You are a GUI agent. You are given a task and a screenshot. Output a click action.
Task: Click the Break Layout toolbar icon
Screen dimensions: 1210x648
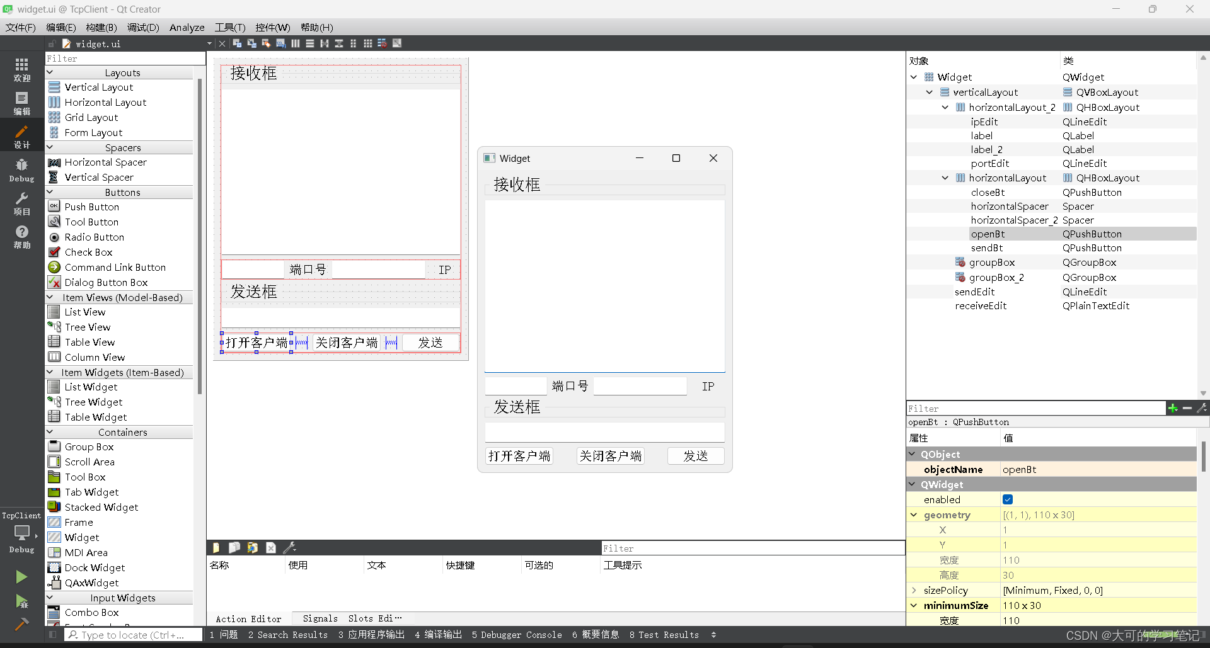tap(381, 43)
